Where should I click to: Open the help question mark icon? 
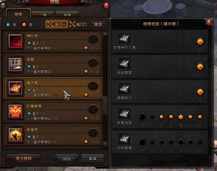point(3,5)
